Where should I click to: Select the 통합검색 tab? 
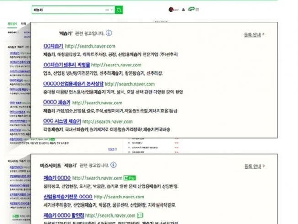pyautogui.click(x=12, y=24)
